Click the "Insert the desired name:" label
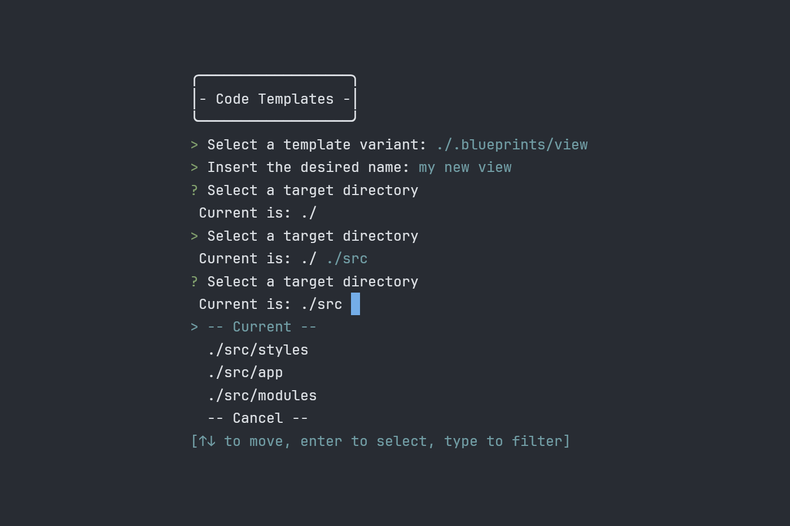 click(x=308, y=167)
